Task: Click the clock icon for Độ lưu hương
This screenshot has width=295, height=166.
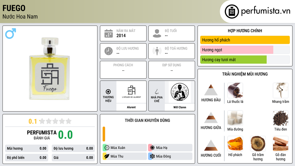Action: tap(109, 51)
